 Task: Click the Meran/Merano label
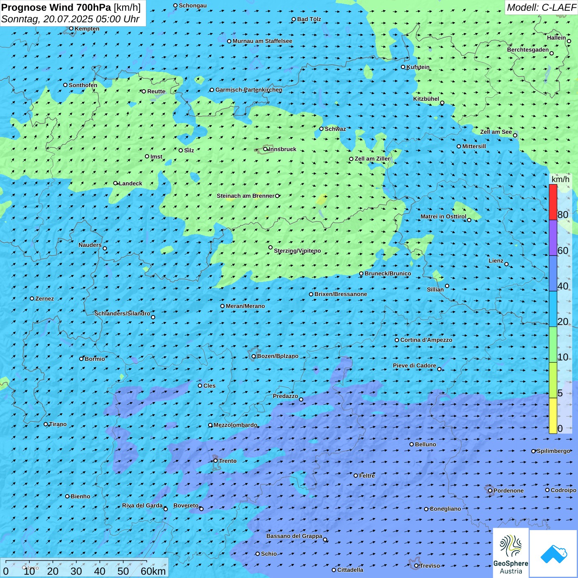coord(245,306)
